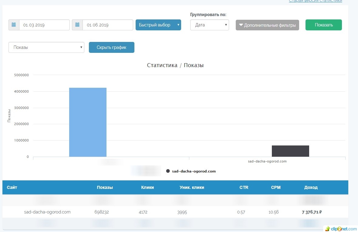
Task: Click the 4172 clicks cell
Action: 143,212
